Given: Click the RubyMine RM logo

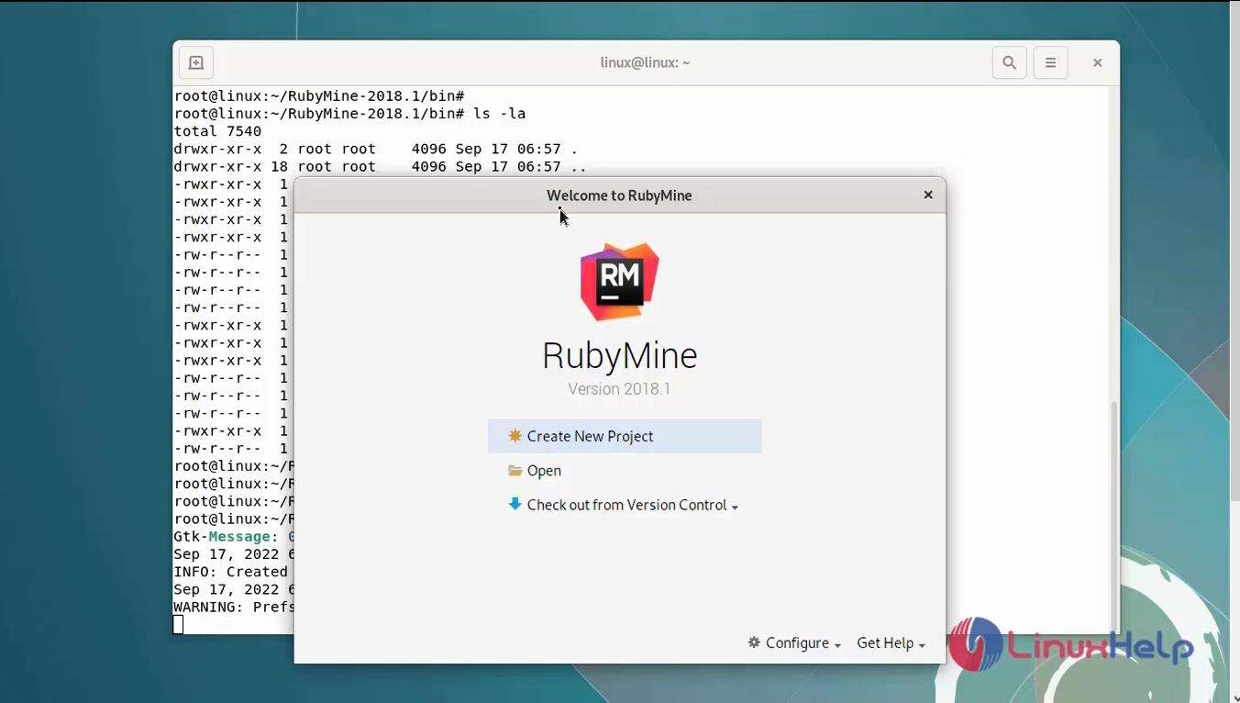Looking at the screenshot, I should pos(619,282).
